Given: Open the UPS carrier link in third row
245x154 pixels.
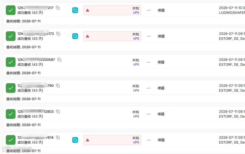Looking at the screenshot, I should (136, 65).
